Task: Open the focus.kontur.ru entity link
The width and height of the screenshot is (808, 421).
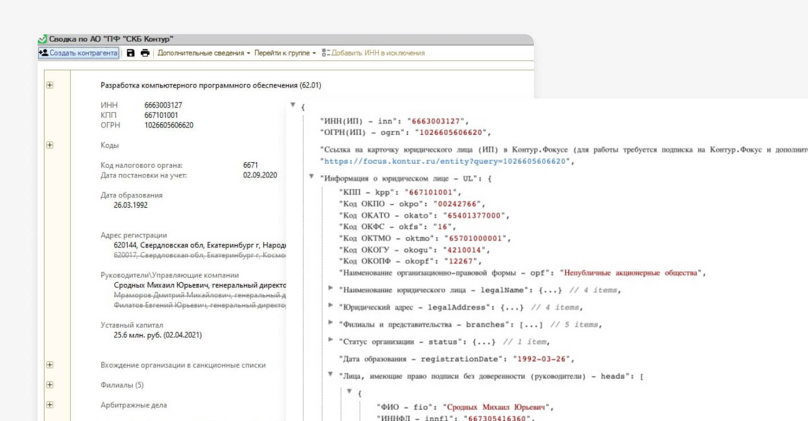Action: point(446,162)
